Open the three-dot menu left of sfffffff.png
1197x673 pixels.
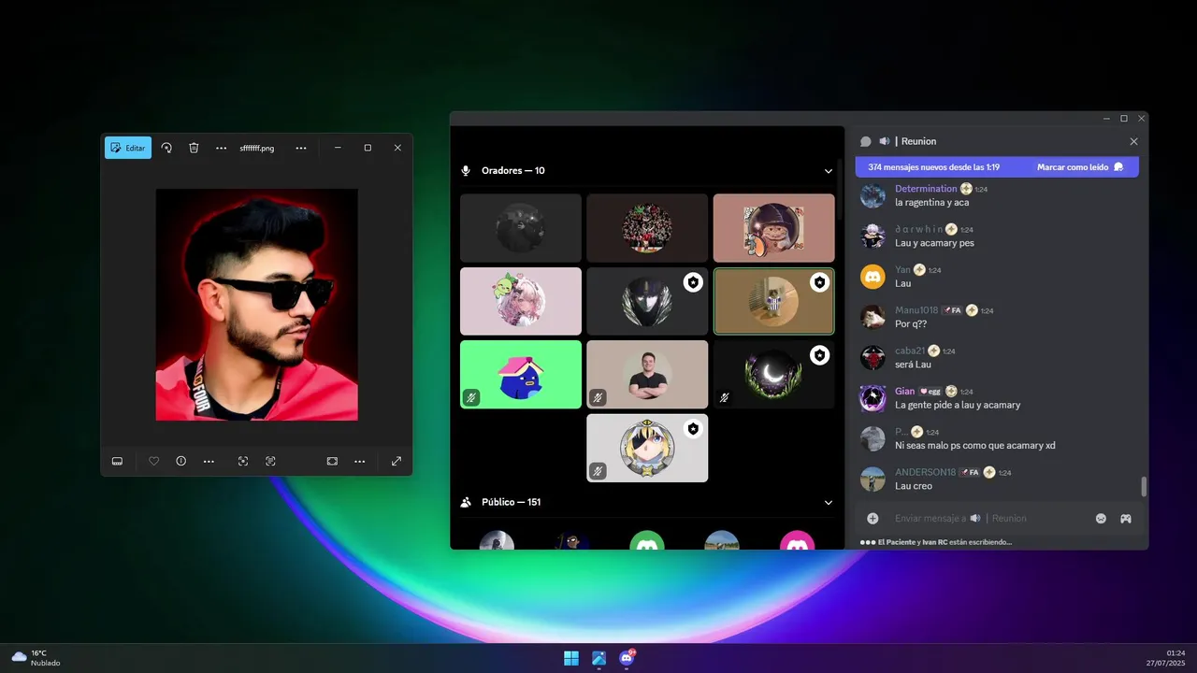click(x=221, y=148)
